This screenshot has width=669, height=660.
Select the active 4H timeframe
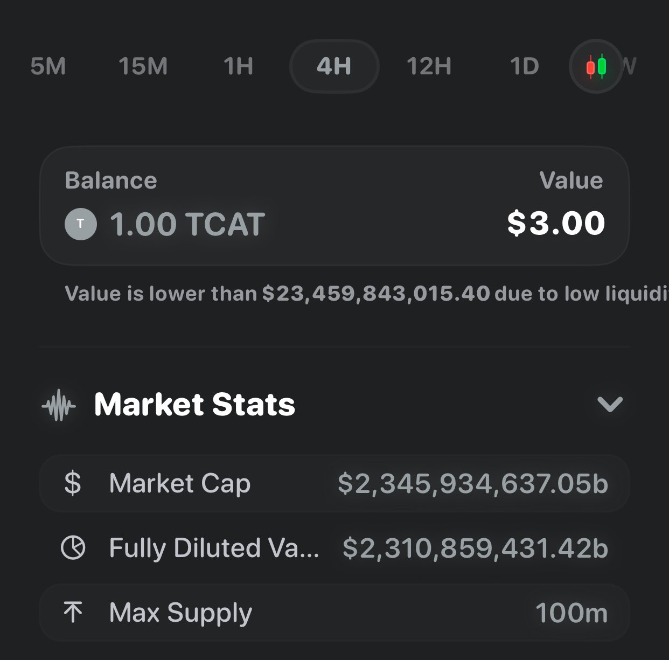click(x=334, y=67)
